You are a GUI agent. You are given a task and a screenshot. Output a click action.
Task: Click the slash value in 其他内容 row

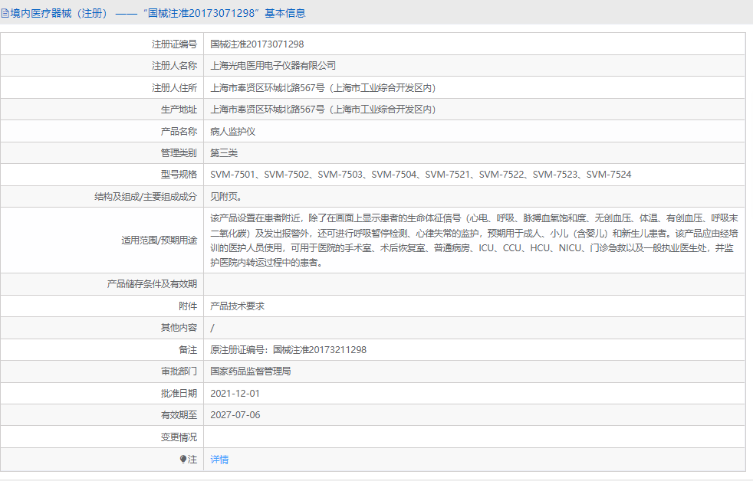pos(212,328)
